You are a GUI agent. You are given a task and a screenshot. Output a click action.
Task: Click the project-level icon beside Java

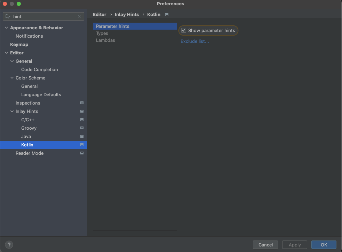point(82,136)
